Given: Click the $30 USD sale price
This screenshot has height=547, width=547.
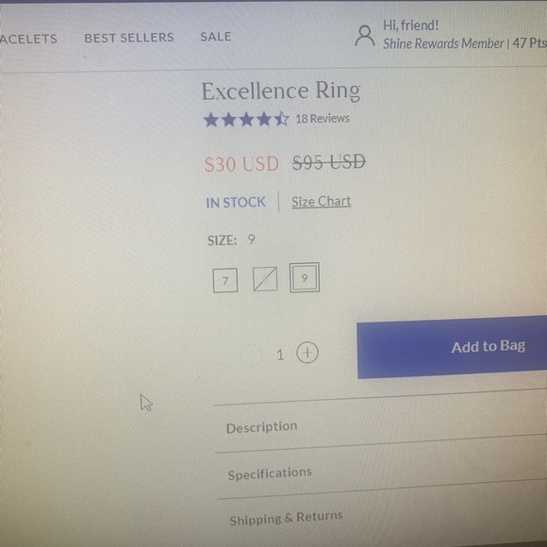Looking at the screenshot, I should [241, 164].
